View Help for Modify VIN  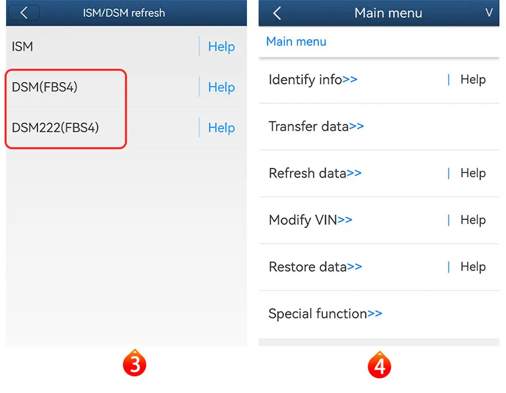coord(472,220)
